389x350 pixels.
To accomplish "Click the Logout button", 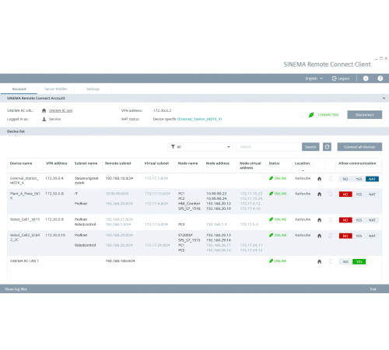I will (x=341, y=79).
